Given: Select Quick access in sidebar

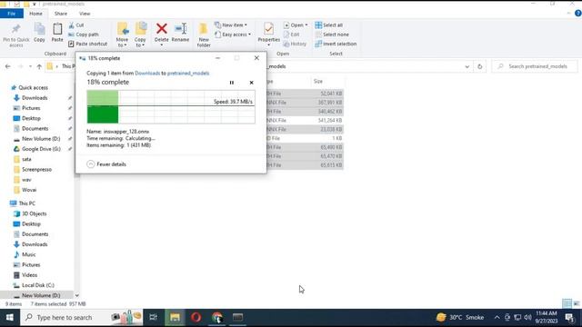Looking at the screenshot, I should [33, 88].
